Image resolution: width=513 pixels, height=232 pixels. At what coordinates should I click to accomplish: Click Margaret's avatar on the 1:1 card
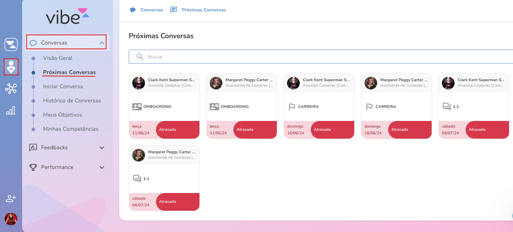click(x=139, y=155)
